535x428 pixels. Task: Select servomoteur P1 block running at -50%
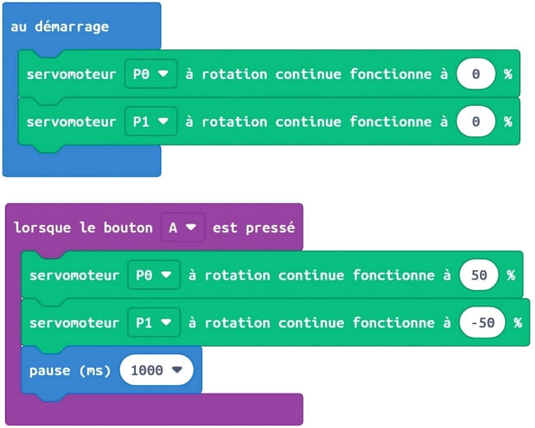pos(276,323)
